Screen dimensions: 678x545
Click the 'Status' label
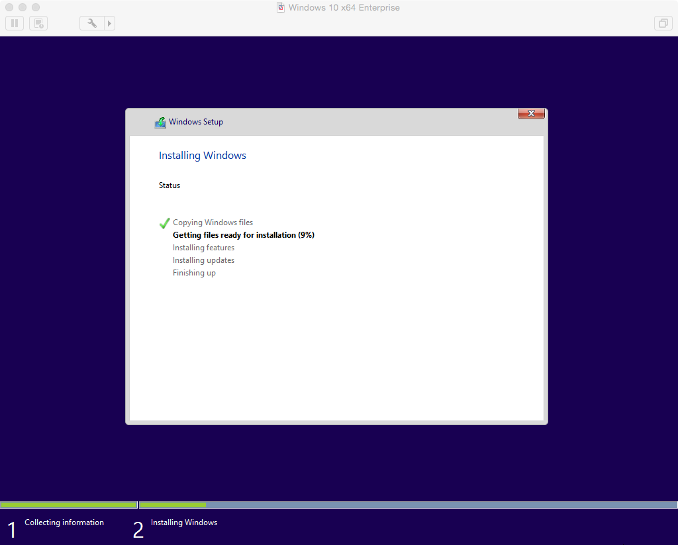pyautogui.click(x=169, y=185)
